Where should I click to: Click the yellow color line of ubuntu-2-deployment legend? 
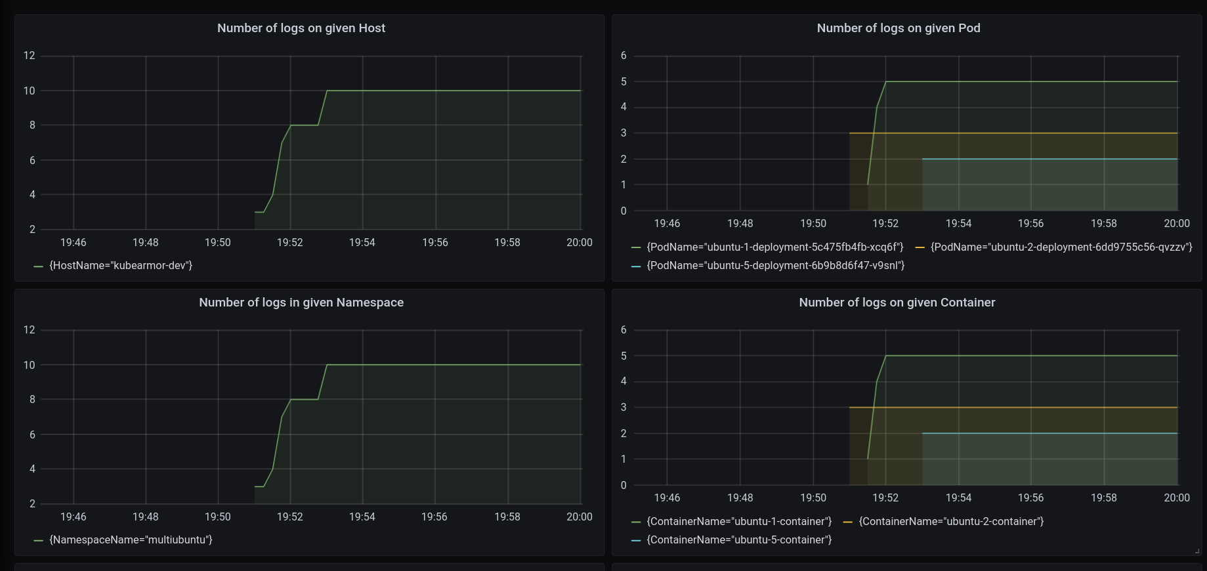pyautogui.click(x=920, y=248)
